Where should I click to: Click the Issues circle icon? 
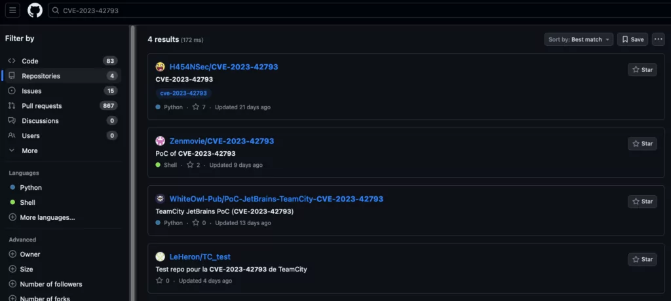coord(12,91)
